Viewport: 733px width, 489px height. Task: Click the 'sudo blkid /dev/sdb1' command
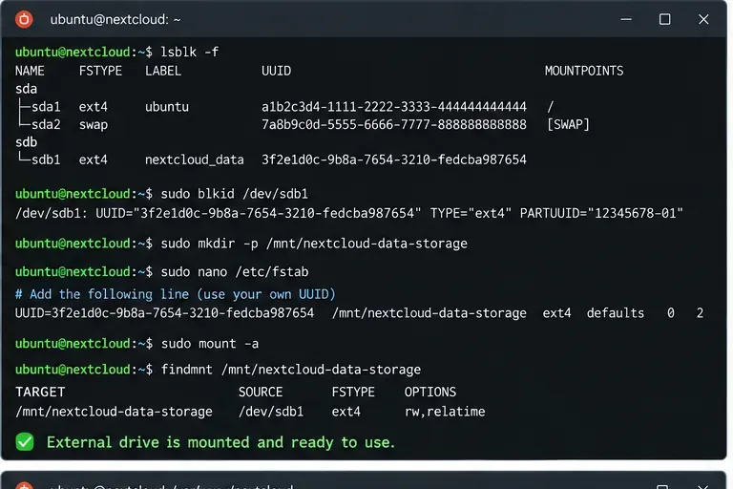234,194
